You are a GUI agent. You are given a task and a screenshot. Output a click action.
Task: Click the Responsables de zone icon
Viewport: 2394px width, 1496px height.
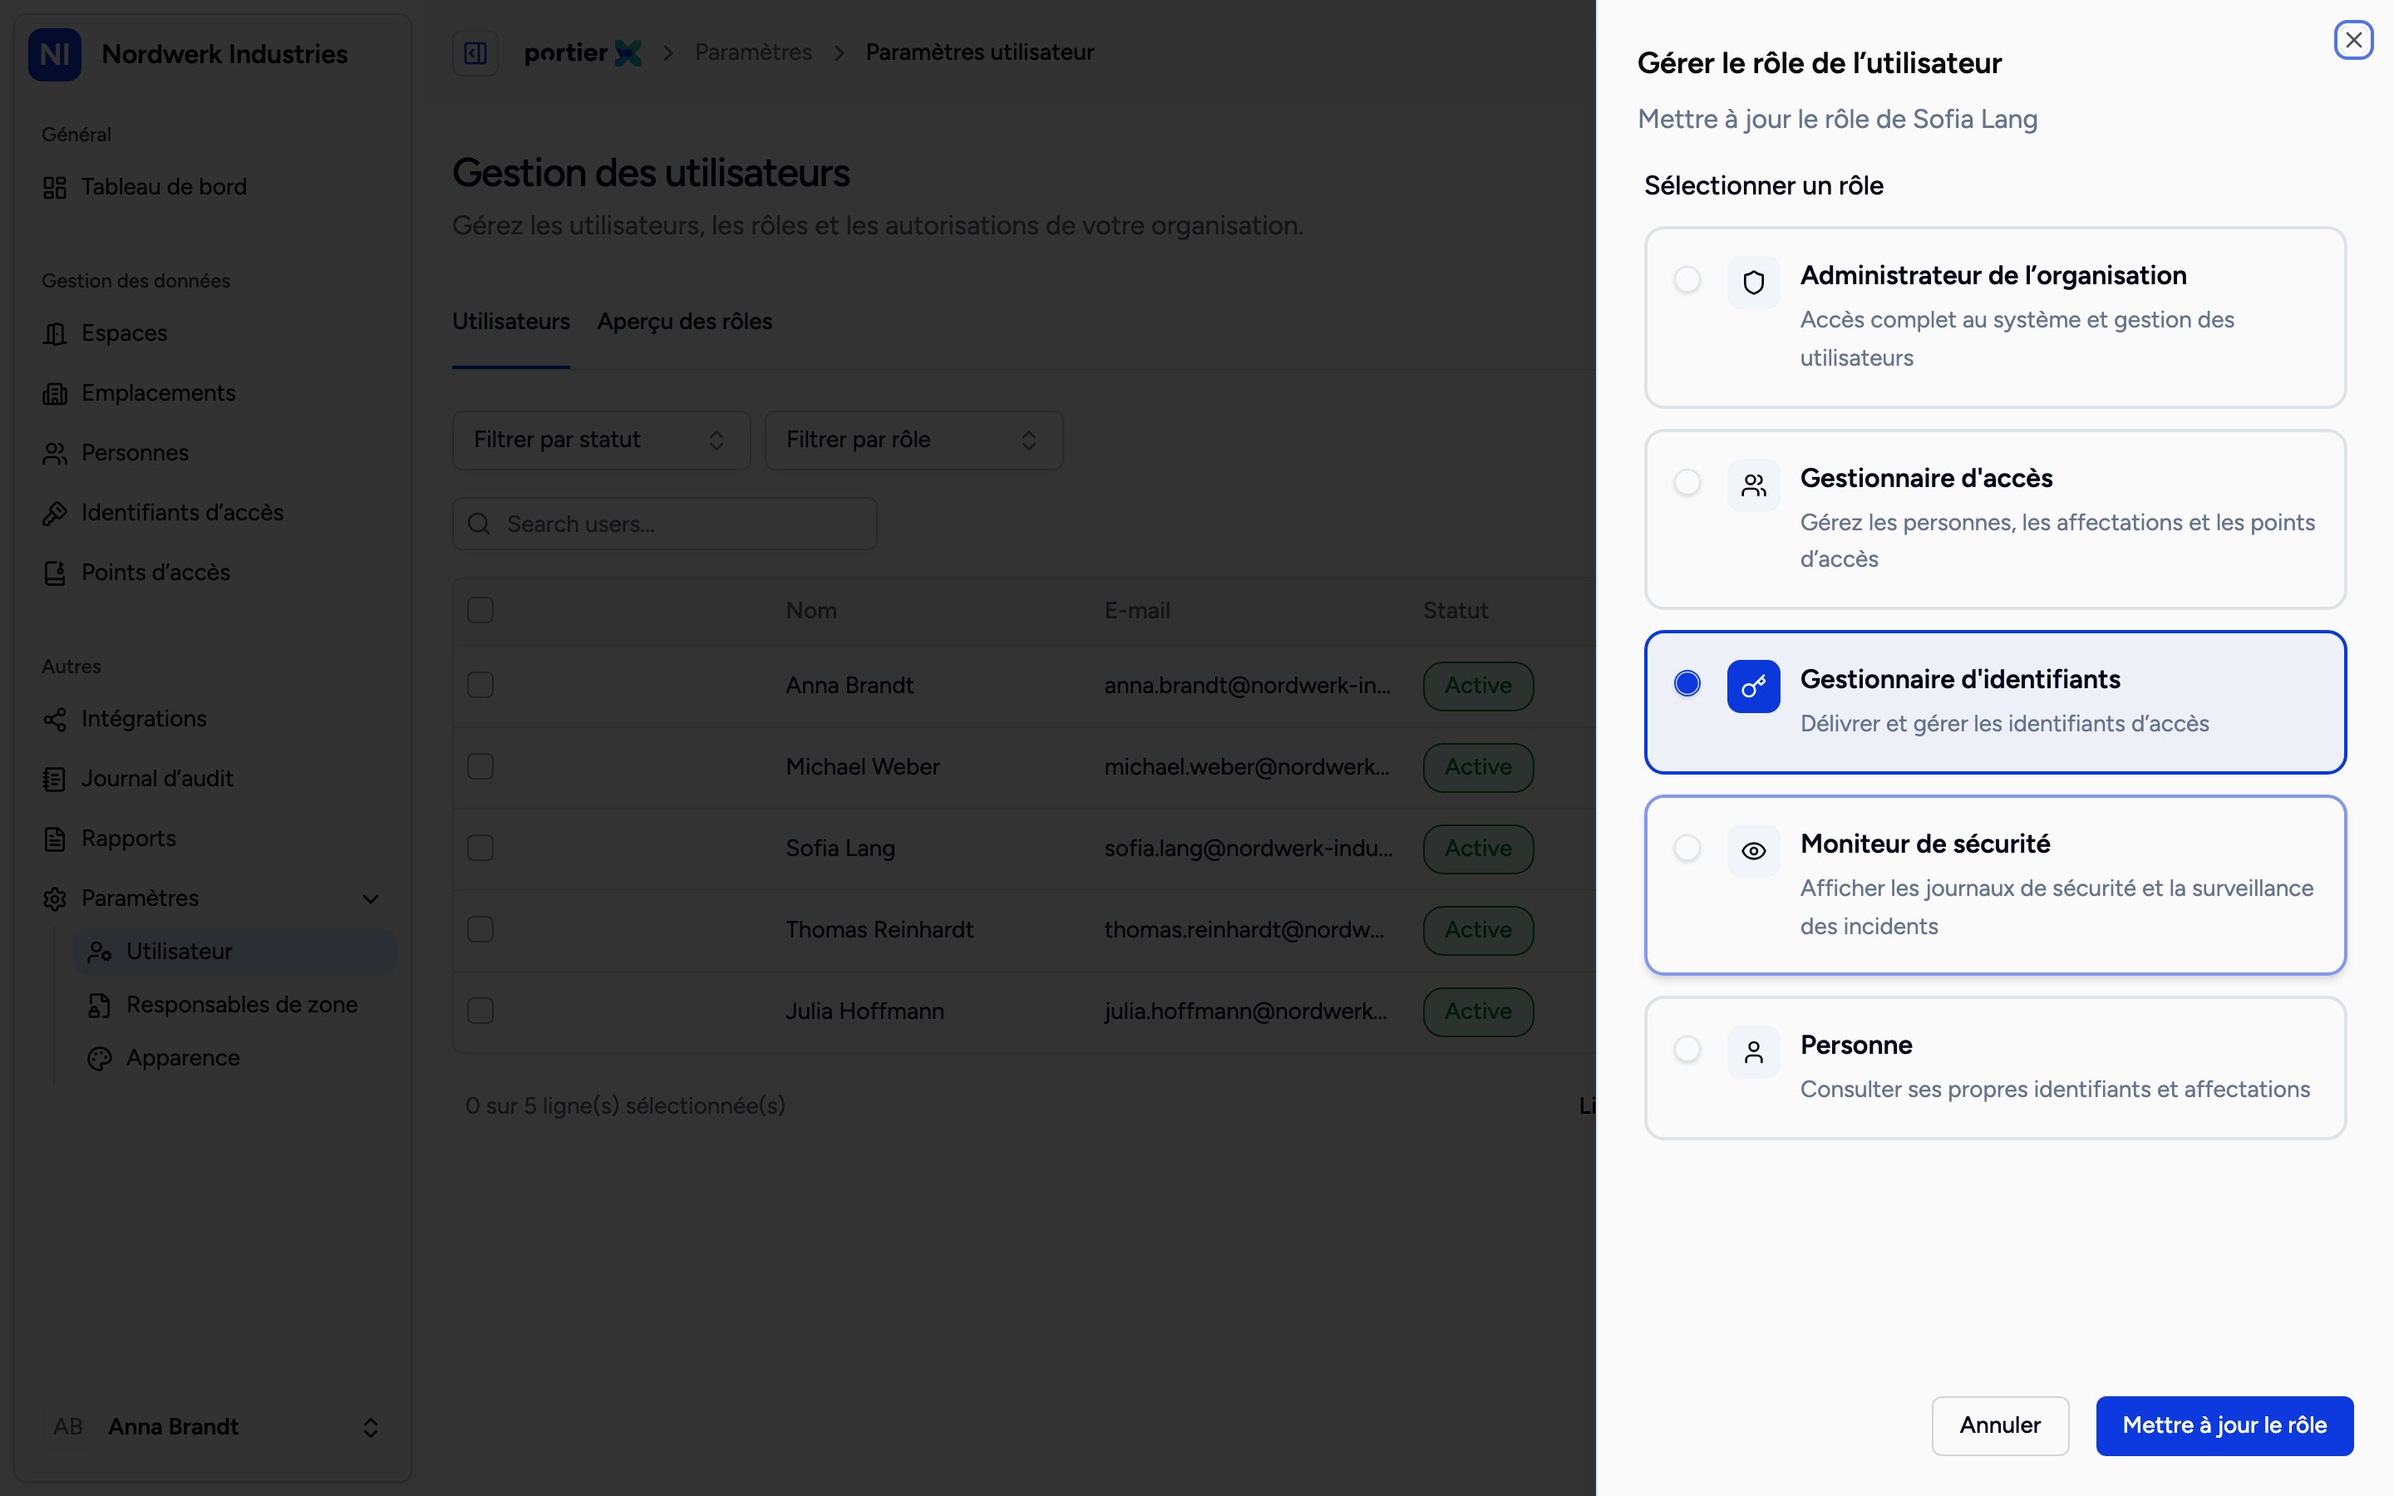(x=99, y=1006)
